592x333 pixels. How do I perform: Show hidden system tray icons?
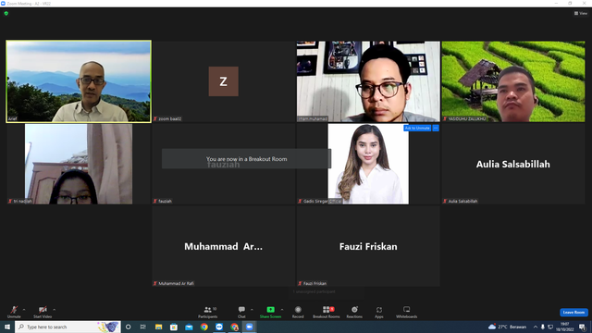535,327
